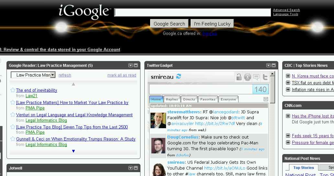Click the I'm Feeling Lucky button
Image resolution: width=334 pixels, height=176 pixels.
click(x=212, y=24)
